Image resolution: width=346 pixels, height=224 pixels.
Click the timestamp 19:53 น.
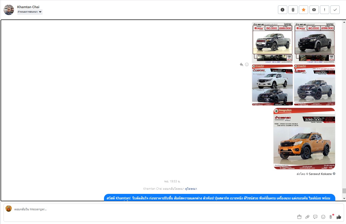172,181
